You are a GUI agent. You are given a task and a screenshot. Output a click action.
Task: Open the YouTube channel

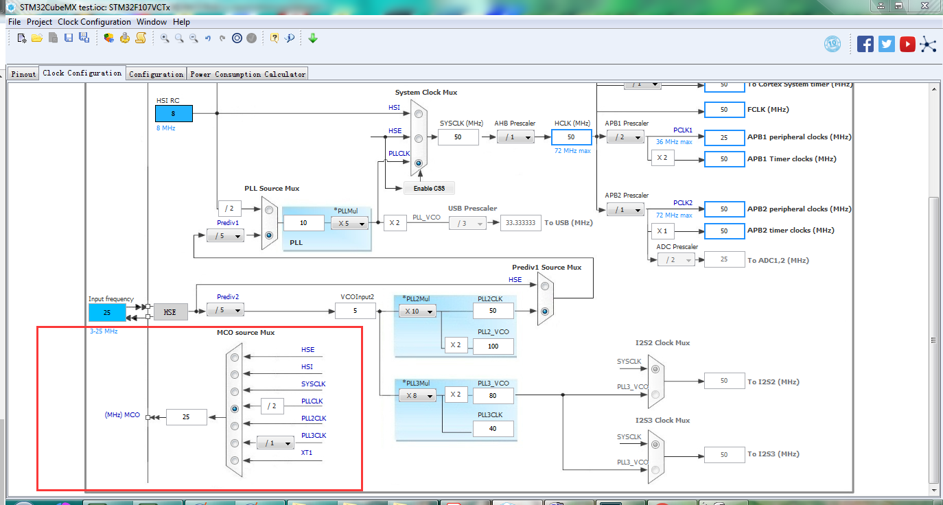(907, 43)
